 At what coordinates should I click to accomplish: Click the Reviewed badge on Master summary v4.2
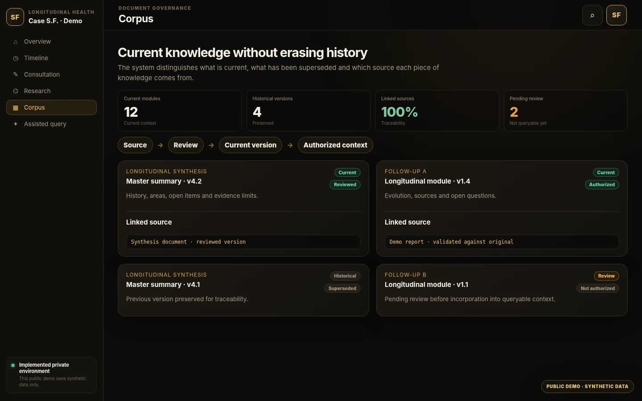pos(345,184)
